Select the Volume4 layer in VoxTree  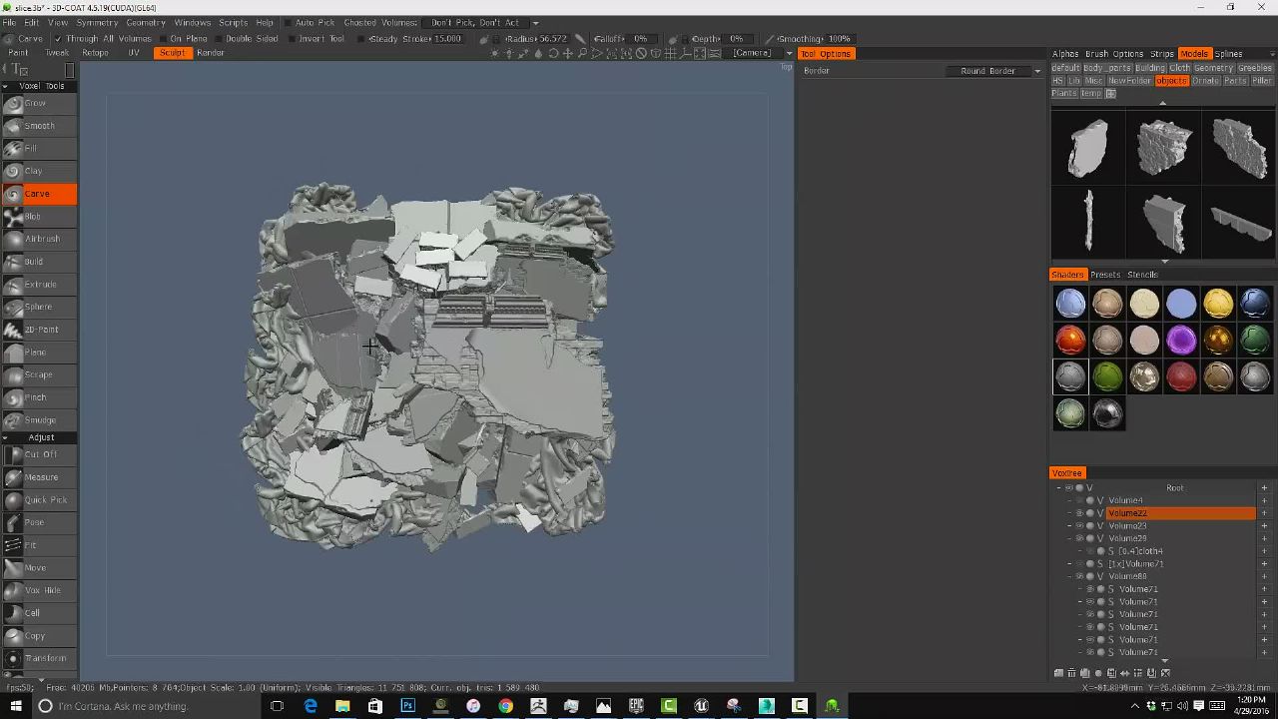[1125, 501]
